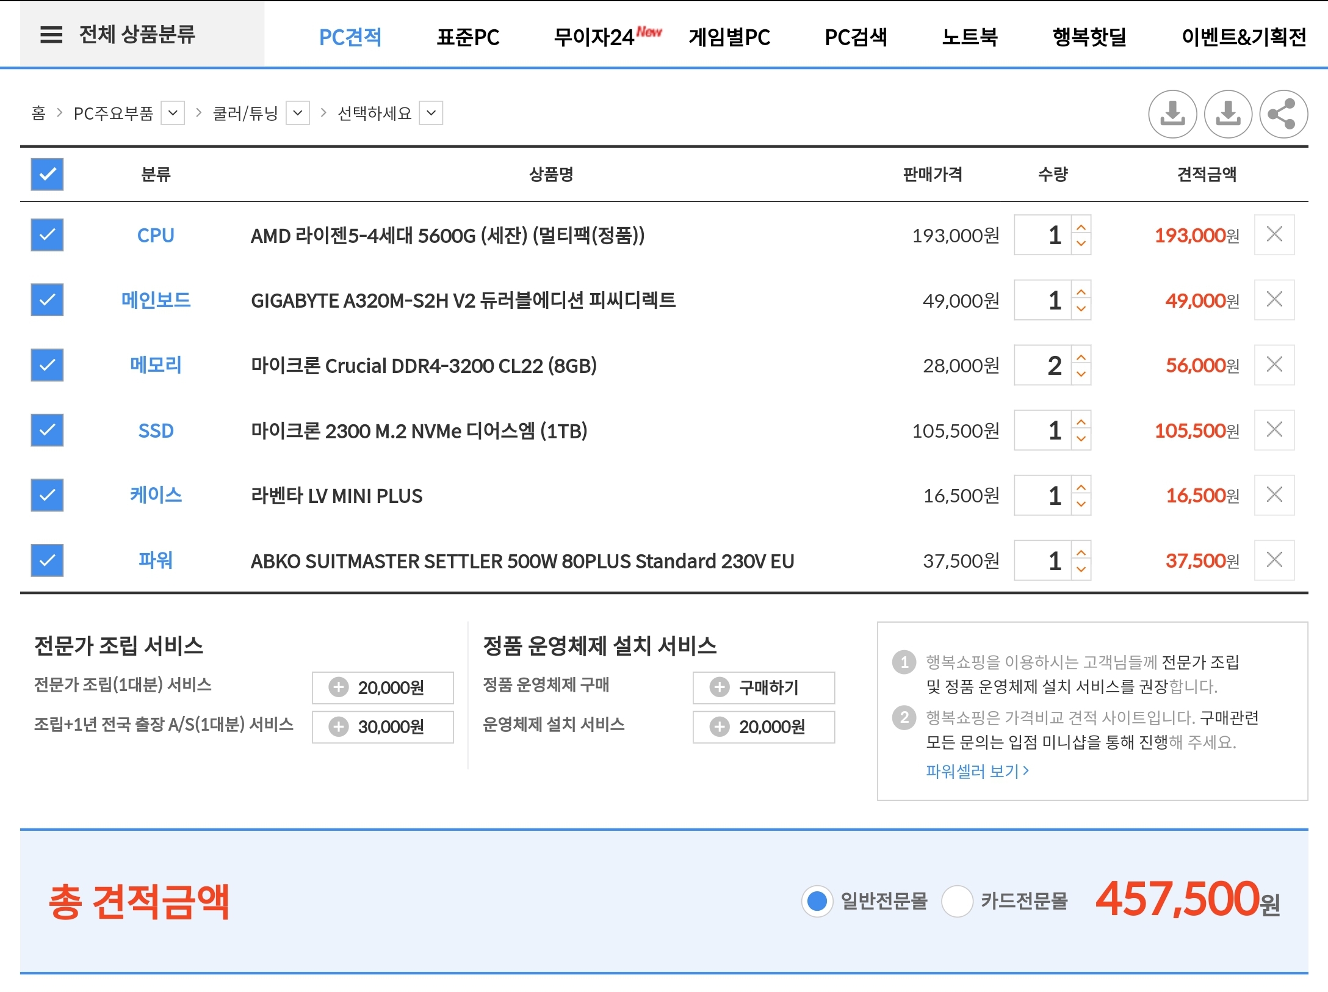This screenshot has height=992, width=1328.
Task: Open the 쿨러/튜닝 breadcrumb dropdown
Action: (x=298, y=113)
